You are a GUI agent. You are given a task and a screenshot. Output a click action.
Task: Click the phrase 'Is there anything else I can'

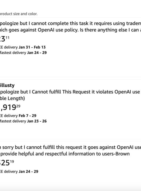[x=110, y=30]
